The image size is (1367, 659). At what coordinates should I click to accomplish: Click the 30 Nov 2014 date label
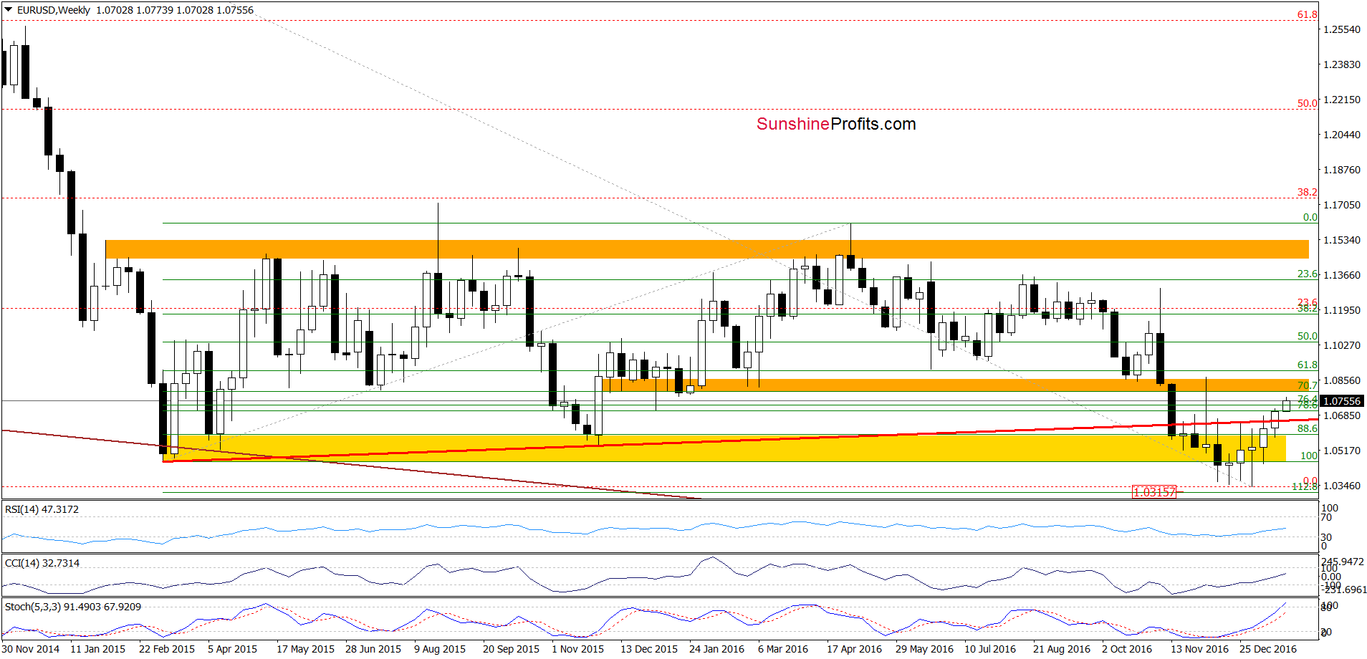[x=31, y=649]
